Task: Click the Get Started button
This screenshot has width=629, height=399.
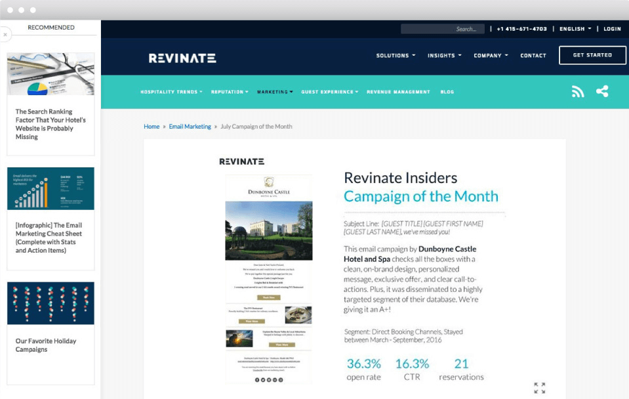Action: point(592,55)
